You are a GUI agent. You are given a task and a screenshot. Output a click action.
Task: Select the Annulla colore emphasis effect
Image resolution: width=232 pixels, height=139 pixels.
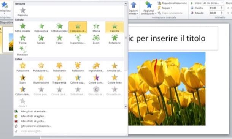(114, 67)
